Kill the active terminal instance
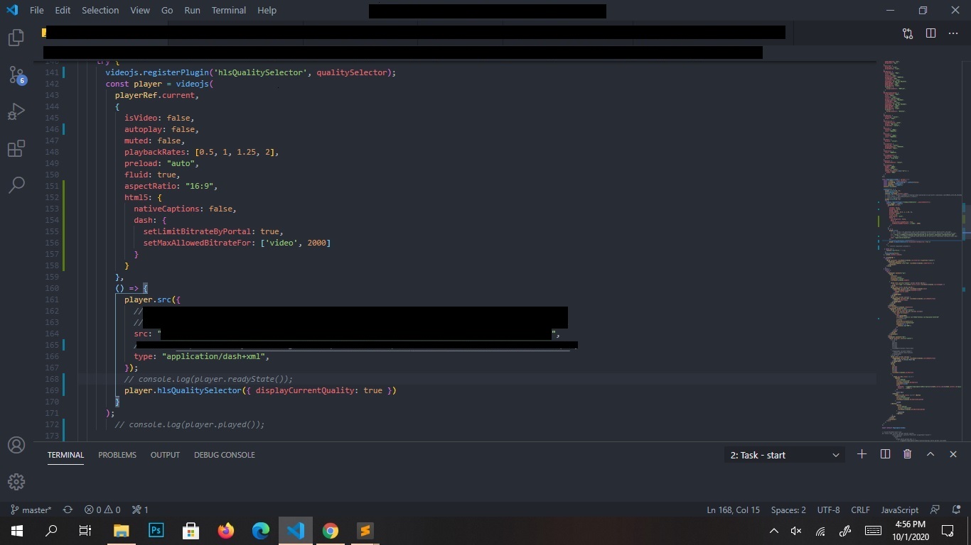Screen dimensions: 971x545 (x=907, y=454)
